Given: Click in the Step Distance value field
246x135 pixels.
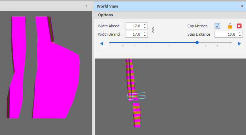Looking at the screenshot, I should (226, 34).
